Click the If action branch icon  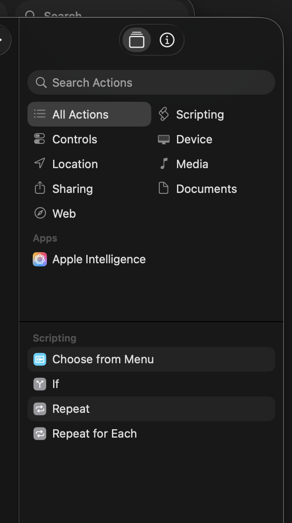(40, 384)
